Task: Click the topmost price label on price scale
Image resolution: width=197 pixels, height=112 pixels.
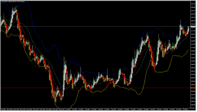Action: [x=193, y=4]
